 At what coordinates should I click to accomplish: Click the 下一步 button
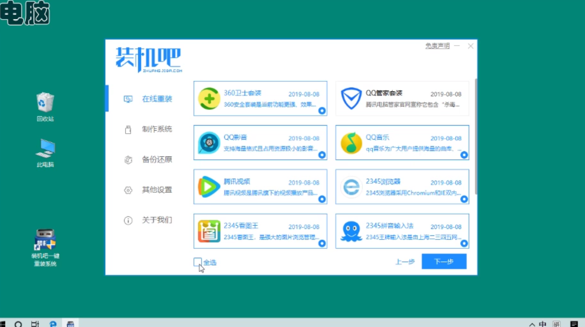[444, 261]
